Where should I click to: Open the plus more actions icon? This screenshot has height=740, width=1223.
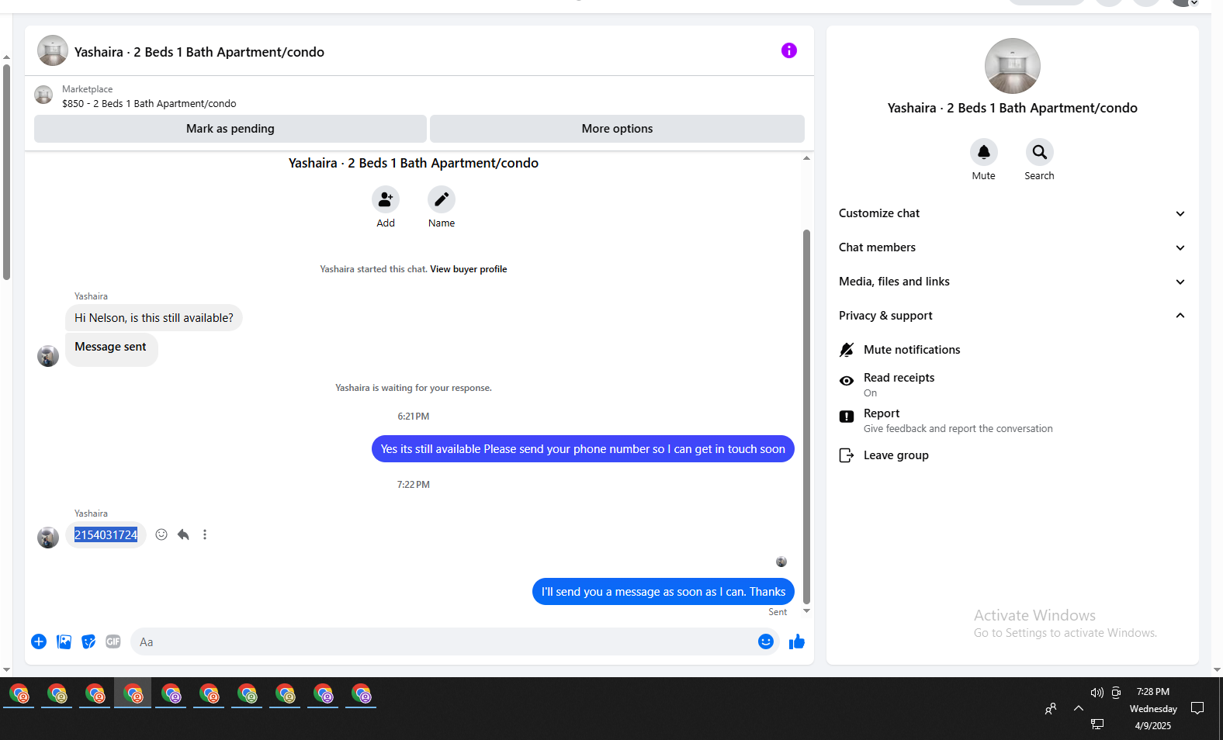(x=39, y=641)
